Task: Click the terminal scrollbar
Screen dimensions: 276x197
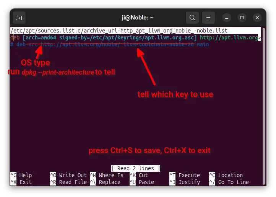Action: pos(263,106)
